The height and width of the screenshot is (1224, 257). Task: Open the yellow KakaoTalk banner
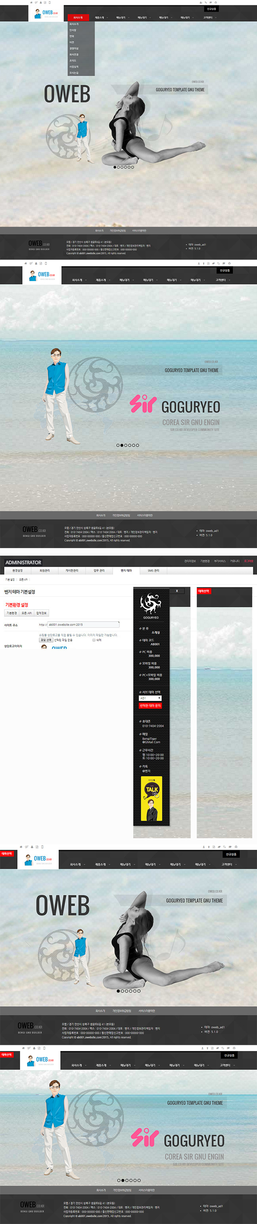tap(152, 799)
